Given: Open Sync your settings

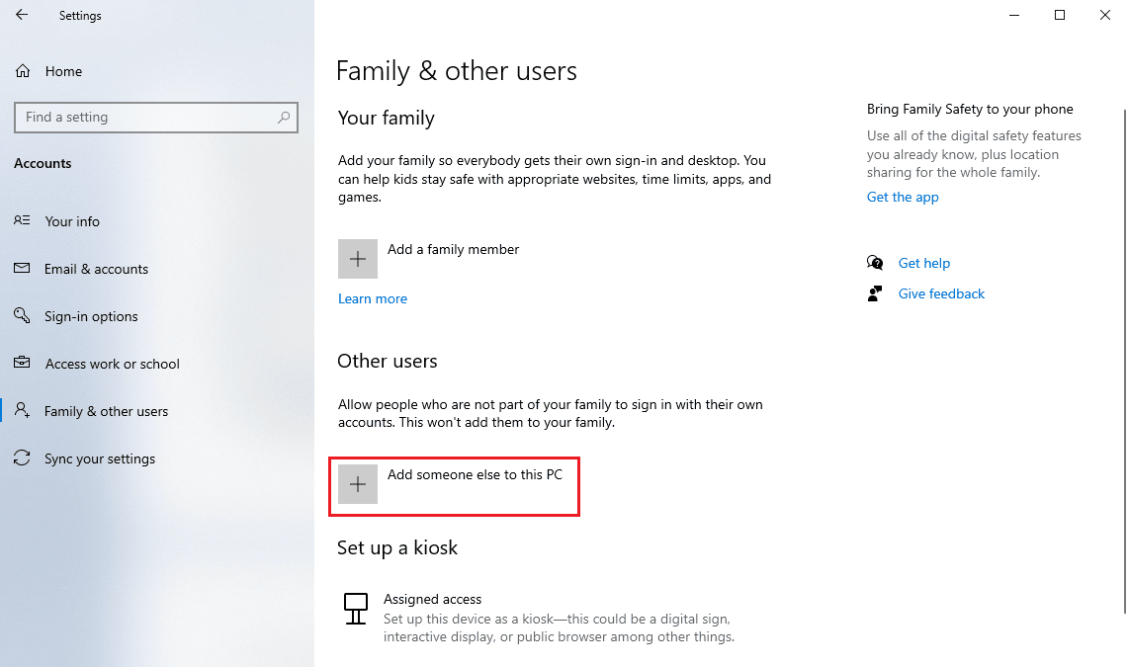Looking at the screenshot, I should [x=100, y=459].
